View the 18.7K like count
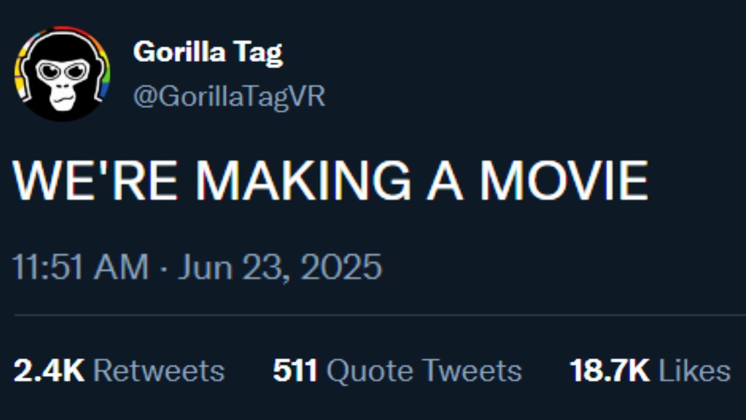 pos(610,371)
